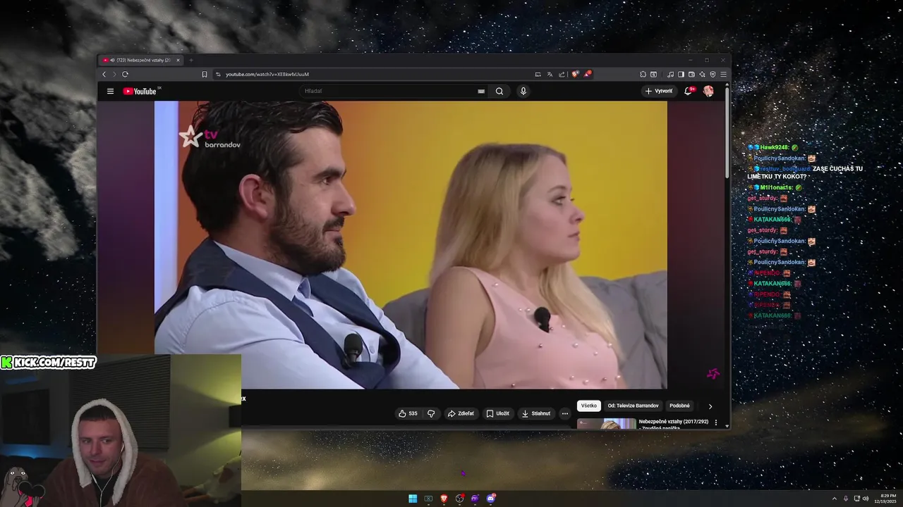Open the Brave browser taskbar icon
Viewport: 903px width, 507px height.
pyautogui.click(x=444, y=499)
